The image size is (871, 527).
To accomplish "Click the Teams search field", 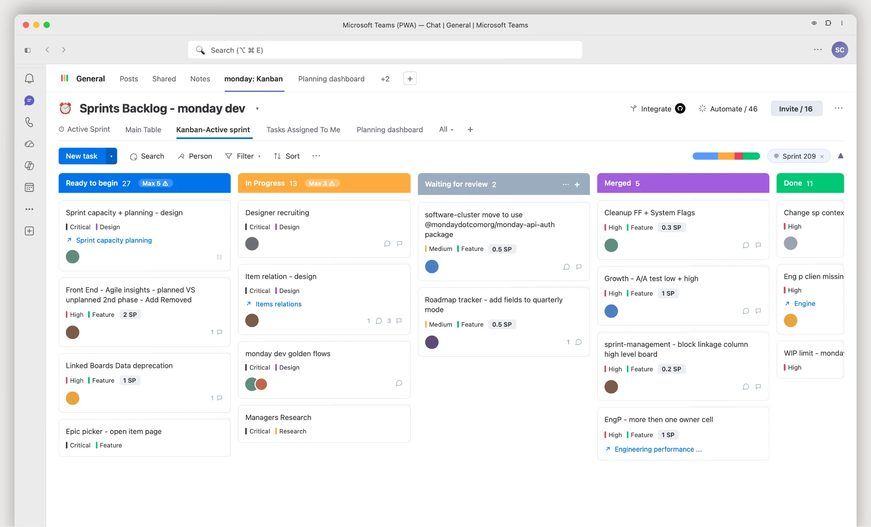I will click(x=385, y=50).
